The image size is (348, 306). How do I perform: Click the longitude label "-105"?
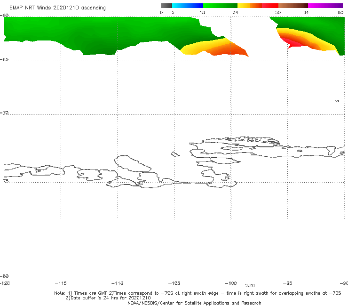pyautogui.click(x=174, y=283)
